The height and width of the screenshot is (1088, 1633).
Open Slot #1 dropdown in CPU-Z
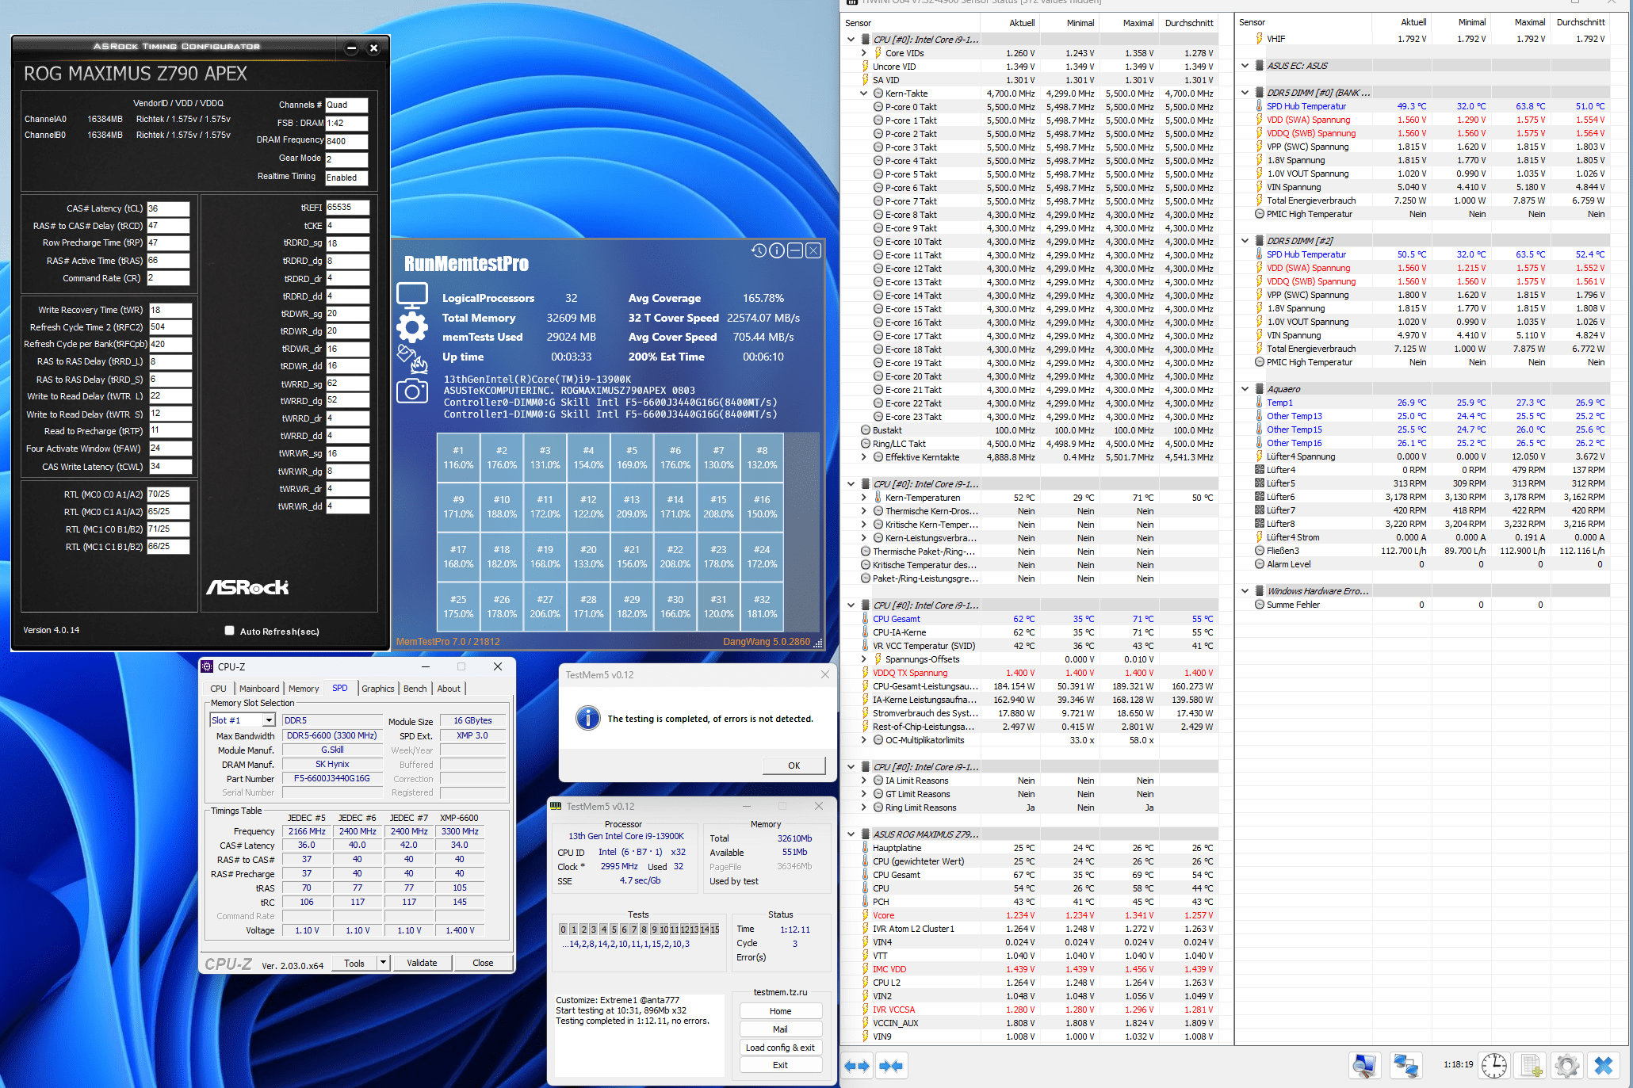[269, 720]
